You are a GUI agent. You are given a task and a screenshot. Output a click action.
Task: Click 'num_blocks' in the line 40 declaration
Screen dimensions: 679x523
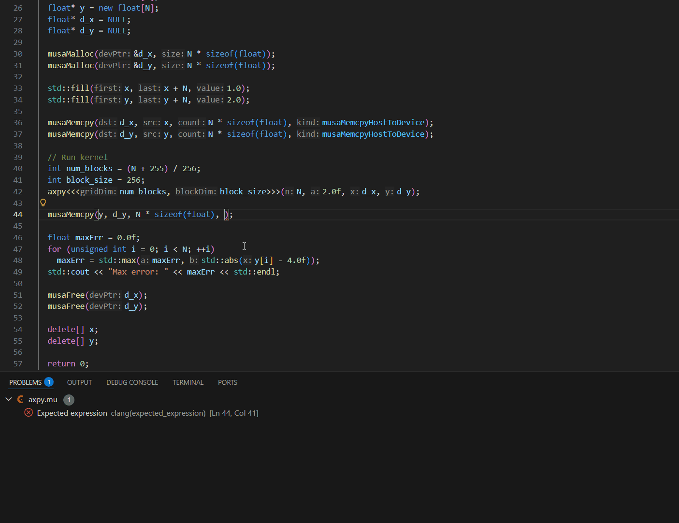pos(89,168)
